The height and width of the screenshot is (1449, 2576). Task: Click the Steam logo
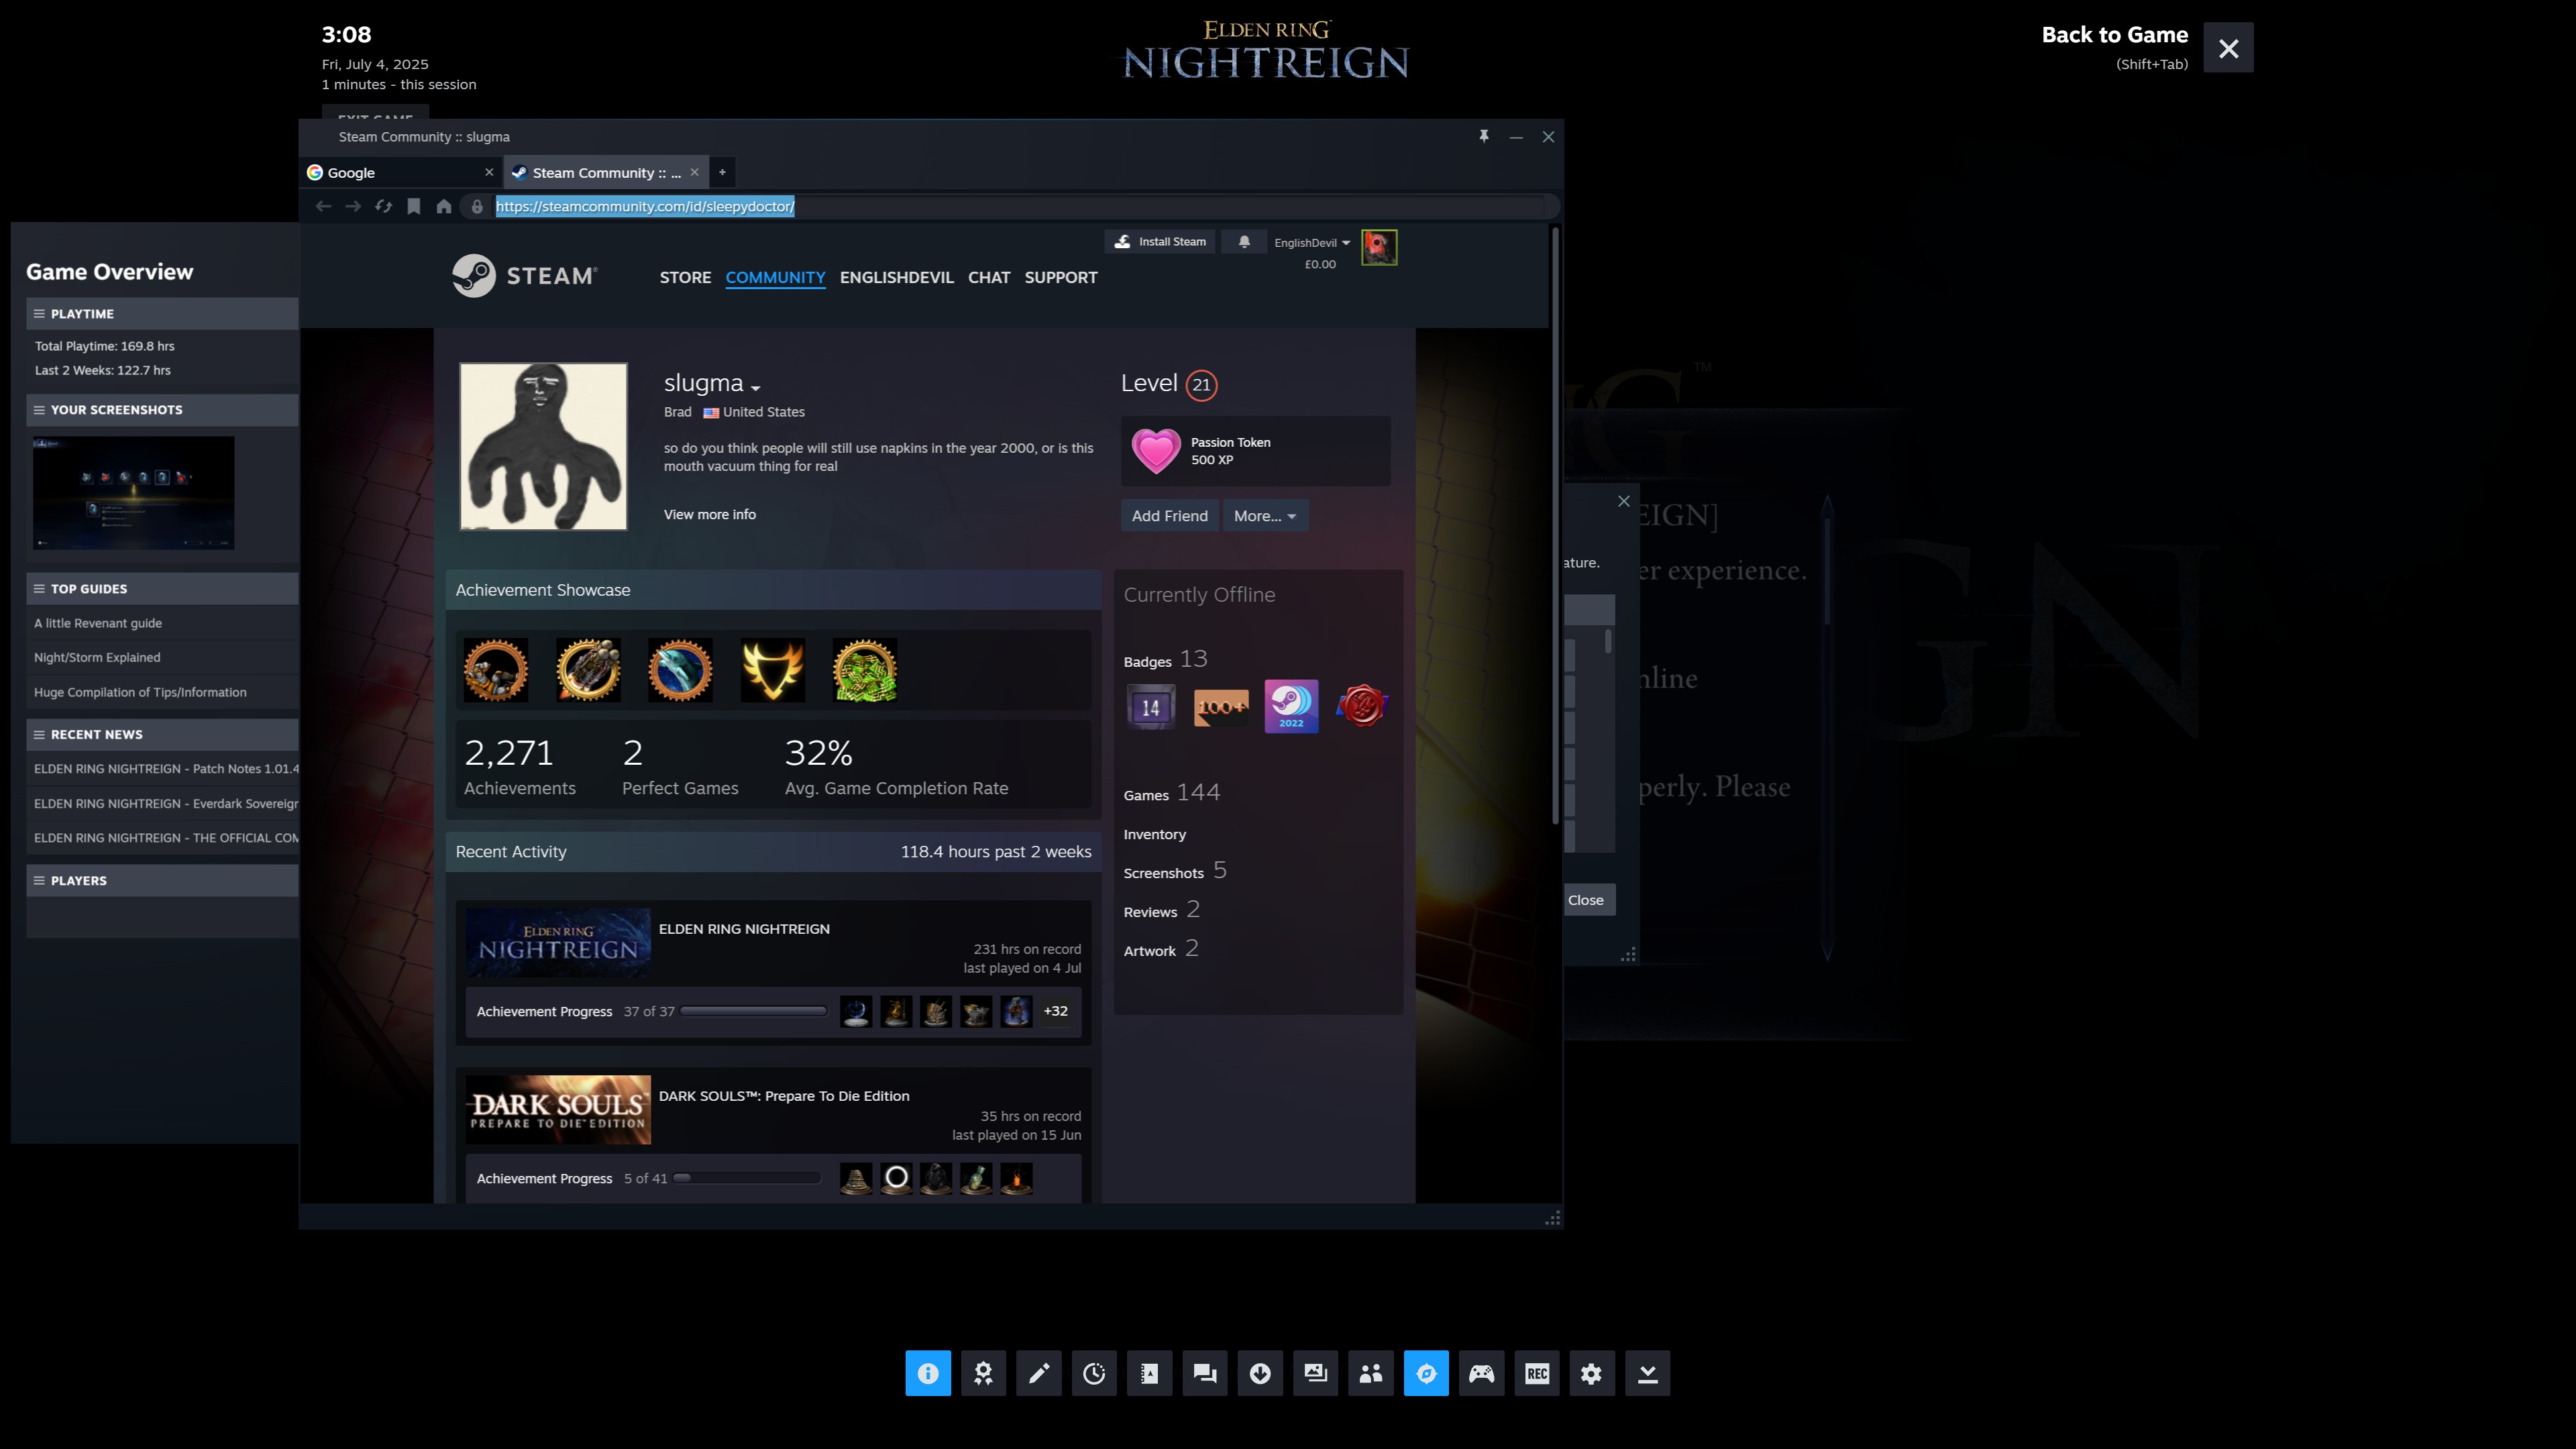[x=525, y=275]
